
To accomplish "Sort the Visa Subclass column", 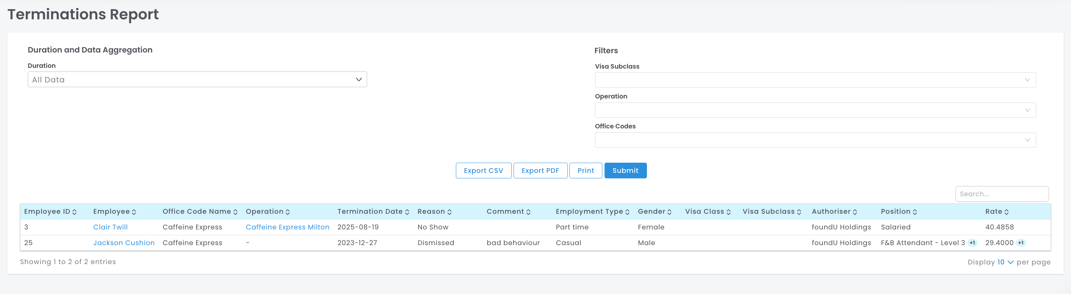I will pyautogui.click(x=799, y=212).
